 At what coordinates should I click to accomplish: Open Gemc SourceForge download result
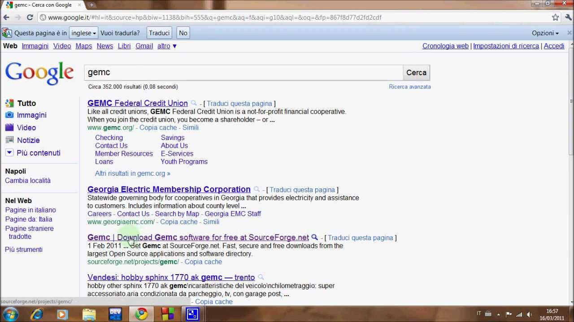tap(198, 237)
